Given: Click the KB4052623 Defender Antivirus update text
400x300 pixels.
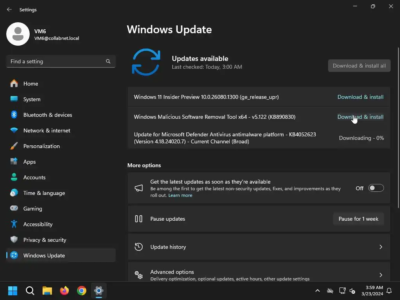Looking at the screenshot, I should point(225,138).
